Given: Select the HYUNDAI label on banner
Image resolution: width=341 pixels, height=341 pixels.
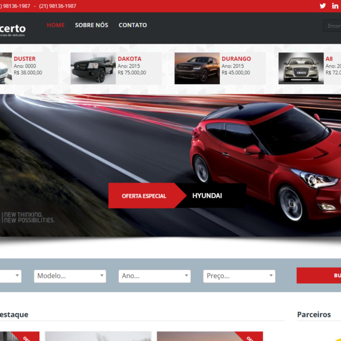Looking at the screenshot, I should pyautogui.click(x=207, y=196).
